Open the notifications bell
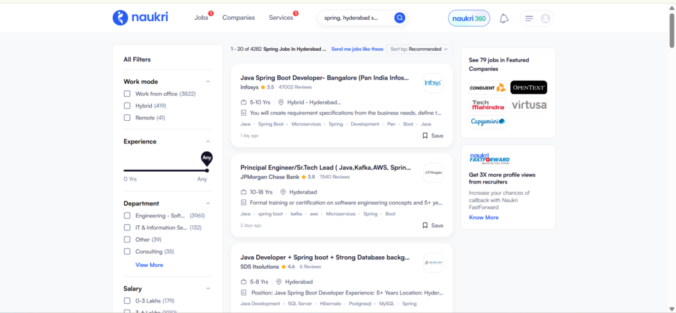Screen dimensions: 676x313 click(504, 18)
